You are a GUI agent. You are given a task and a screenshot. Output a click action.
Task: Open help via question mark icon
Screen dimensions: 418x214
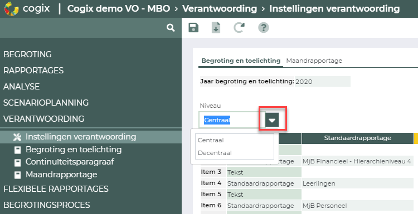tap(264, 28)
